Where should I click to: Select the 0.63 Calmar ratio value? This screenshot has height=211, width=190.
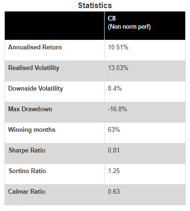[x=114, y=191]
